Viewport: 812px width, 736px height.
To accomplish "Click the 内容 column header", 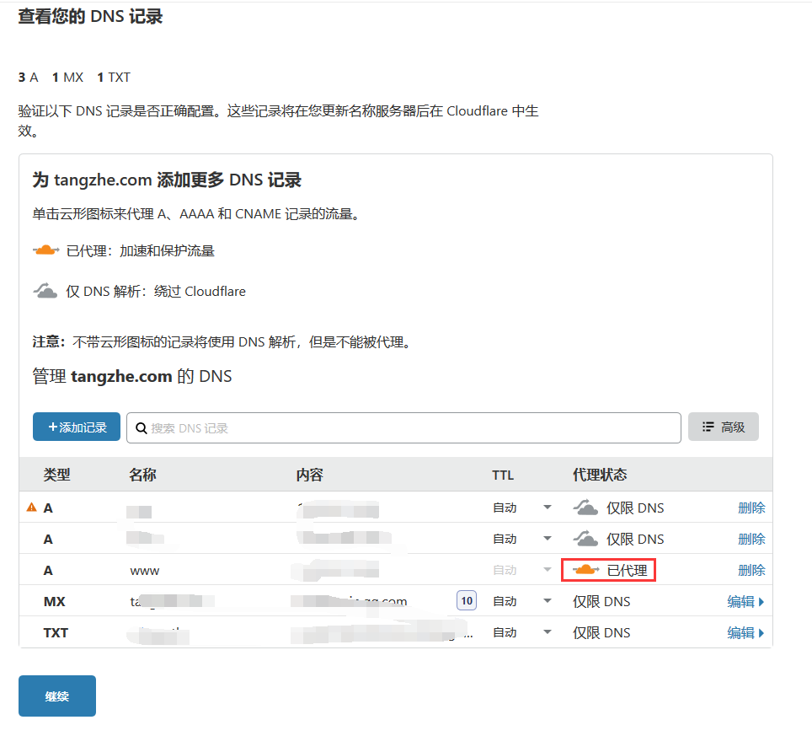I will [310, 475].
